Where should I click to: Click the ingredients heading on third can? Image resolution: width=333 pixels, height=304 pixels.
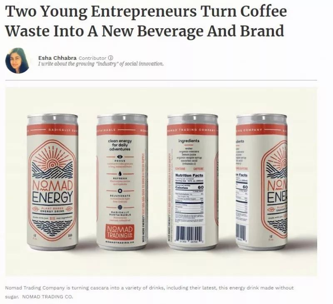click(189, 141)
